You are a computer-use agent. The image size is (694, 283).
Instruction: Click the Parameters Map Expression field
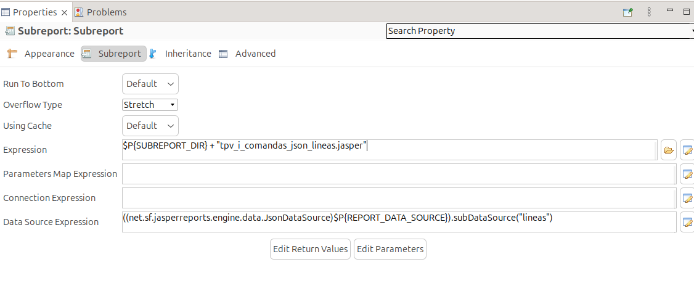[399, 174]
